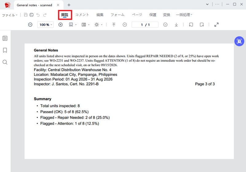Click the Inspection Period line
Image resolution: width=246 pixels, height=172 pixels.
pyautogui.click(x=73, y=79)
